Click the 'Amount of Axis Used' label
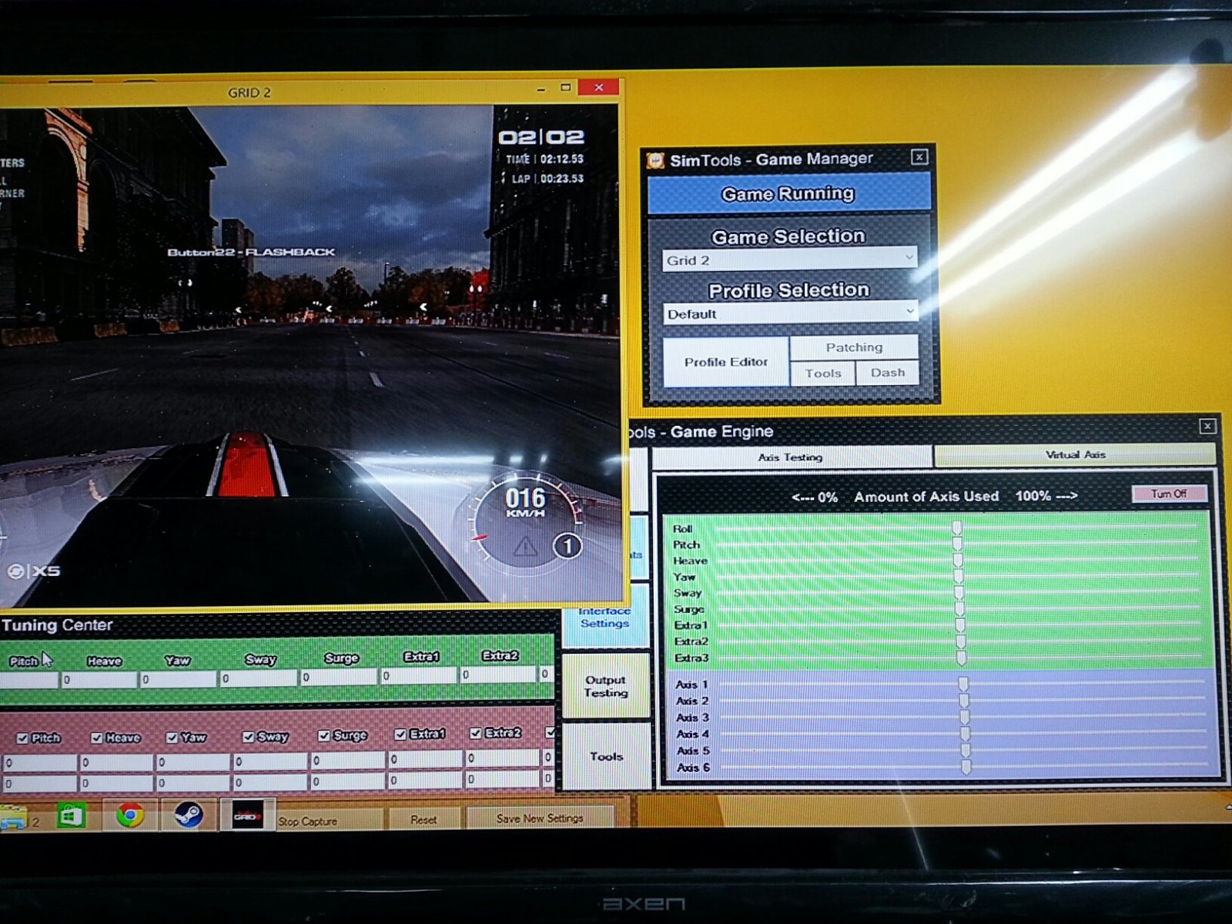Image resolution: width=1232 pixels, height=924 pixels. [x=926, y=497]
